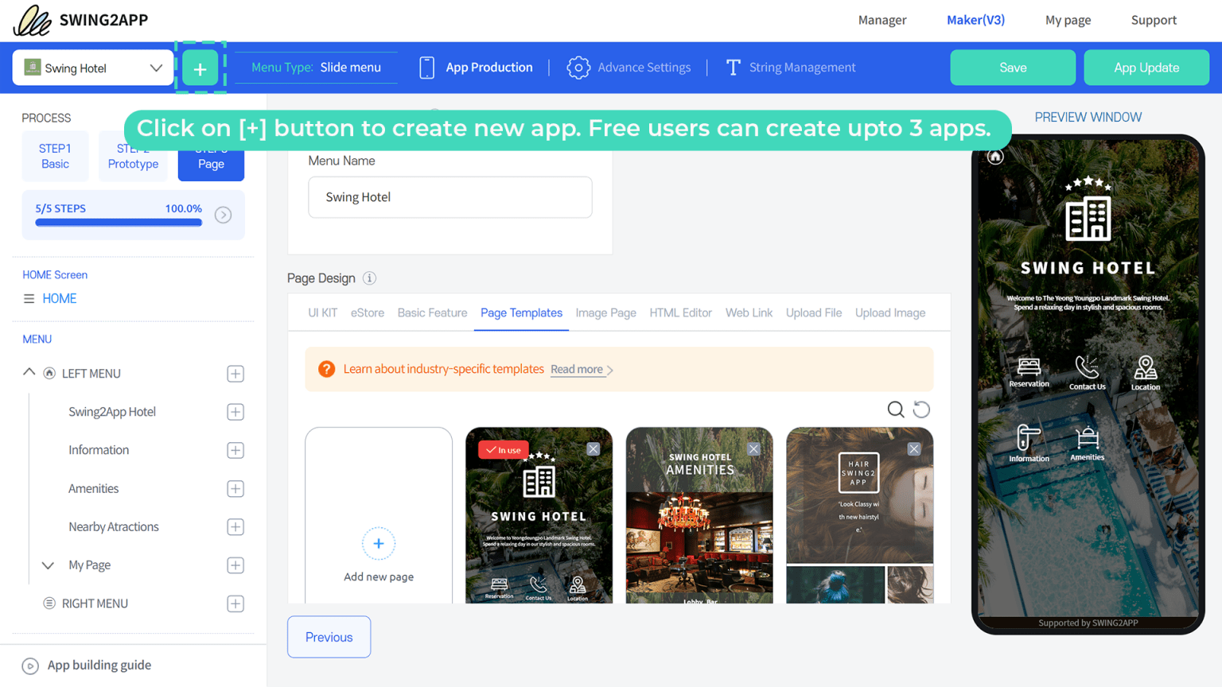Viewport: 1222px width, 687px height.
Task: Add a submenu under Information
Action: [x=235, y=450]
